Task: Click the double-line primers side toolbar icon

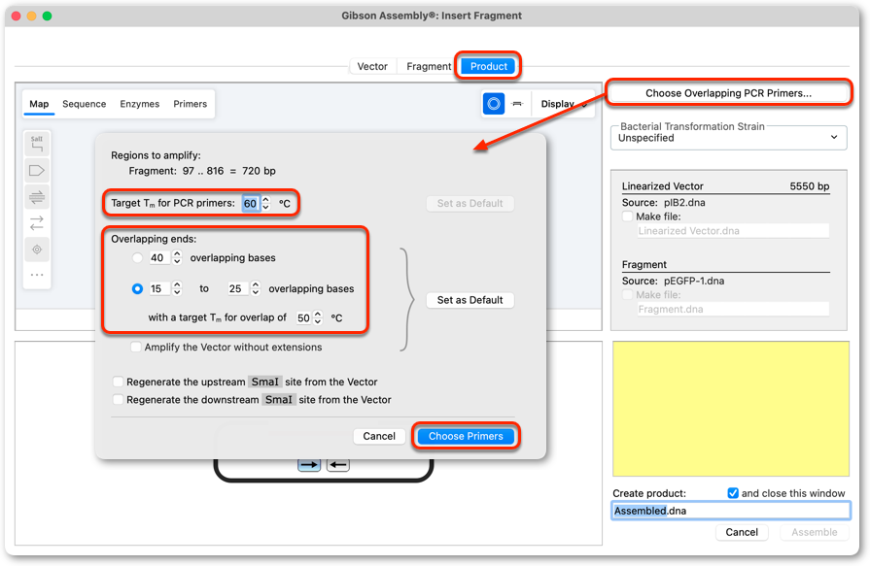Action: (x=37, y=197)
